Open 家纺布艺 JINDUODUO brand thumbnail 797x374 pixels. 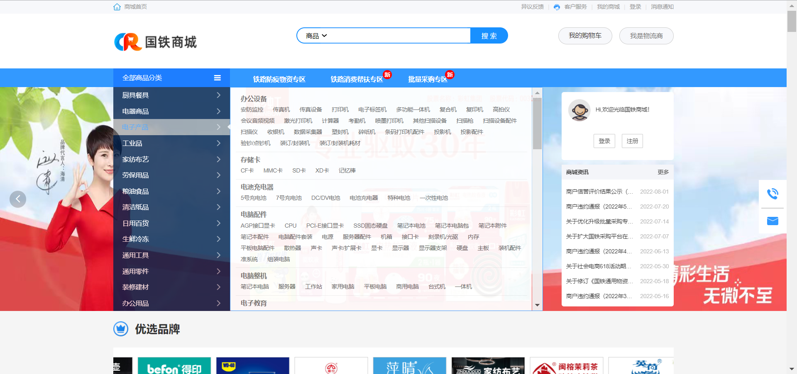click(488, 366)
